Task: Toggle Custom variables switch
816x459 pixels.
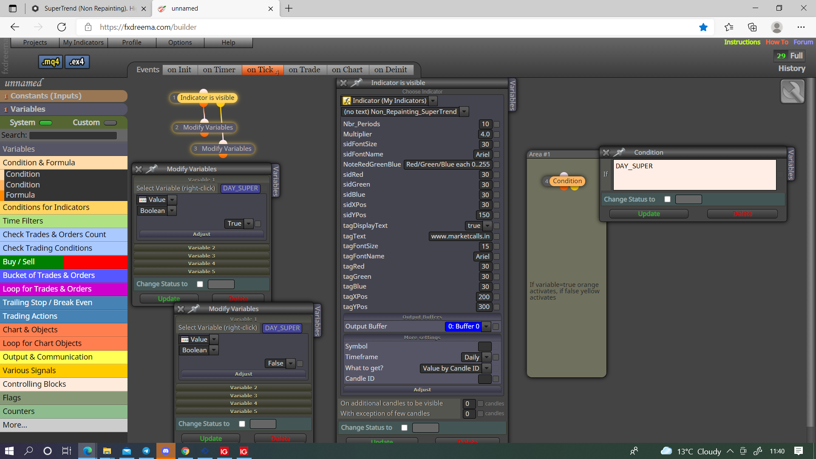Action: 110,123
